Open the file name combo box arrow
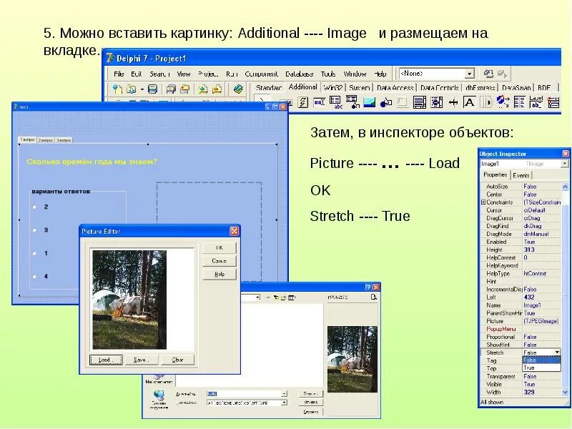The width and height of the screenshot is (572, 429). click(284, 394)
